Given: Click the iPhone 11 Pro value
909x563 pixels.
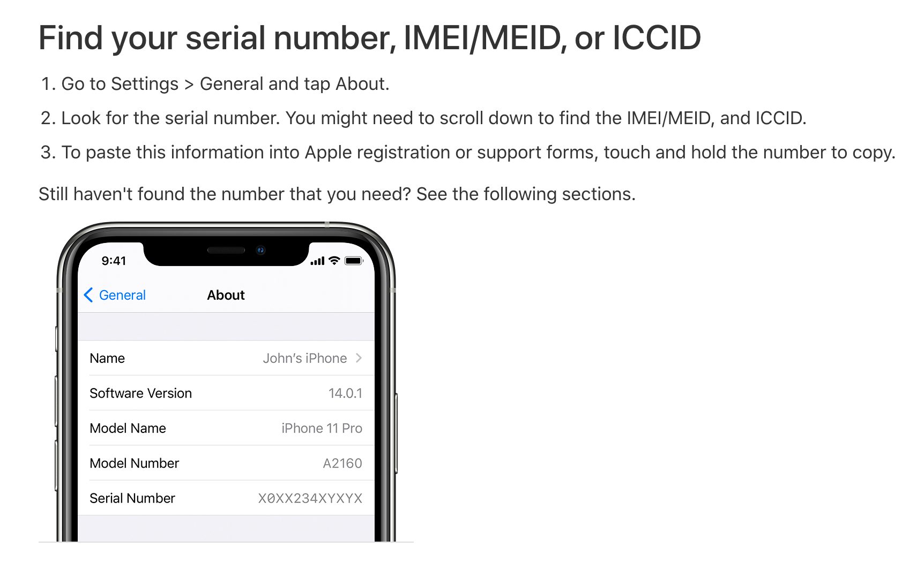Looking at the screenshot, I should (322, 428).
